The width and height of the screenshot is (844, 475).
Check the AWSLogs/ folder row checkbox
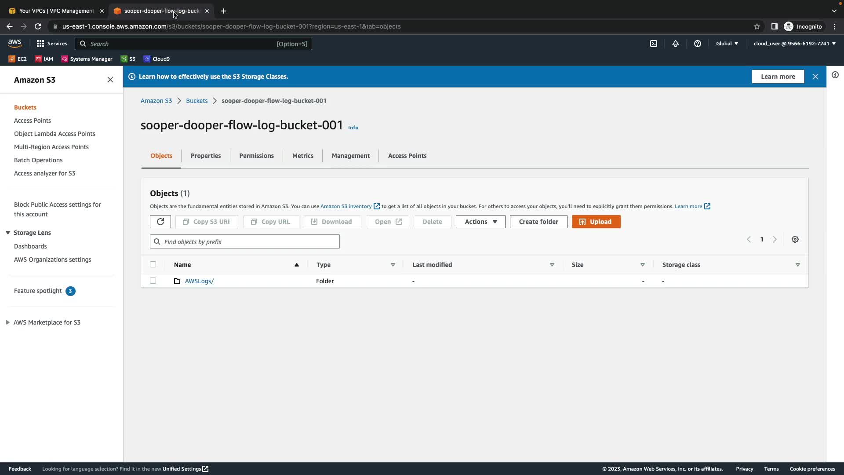(x=153, y=281)
